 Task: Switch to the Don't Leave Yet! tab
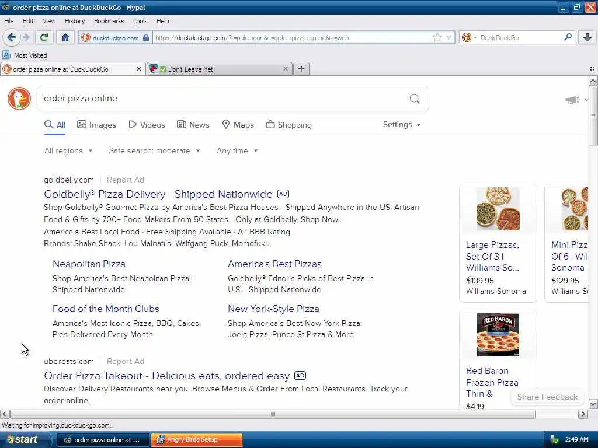pyautogui.click(x=220, y=69)
